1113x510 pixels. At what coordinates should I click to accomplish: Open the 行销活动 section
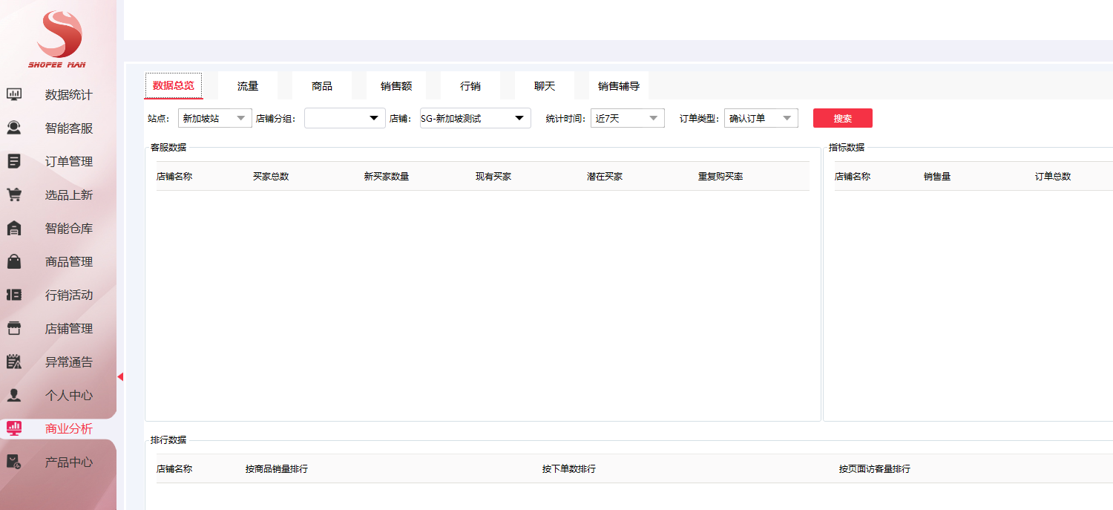15,295
